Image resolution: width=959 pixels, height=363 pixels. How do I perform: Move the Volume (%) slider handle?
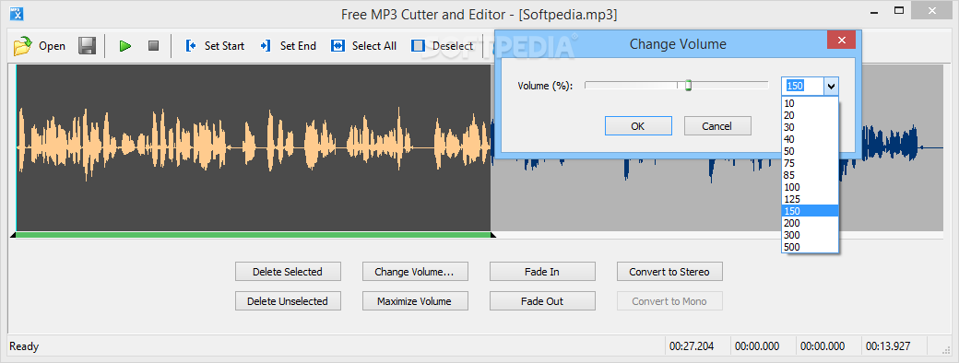coord(688,86)
